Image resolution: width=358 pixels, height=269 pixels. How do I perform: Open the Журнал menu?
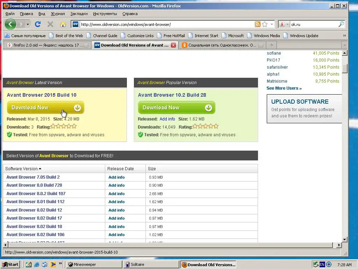click(58, 14)
